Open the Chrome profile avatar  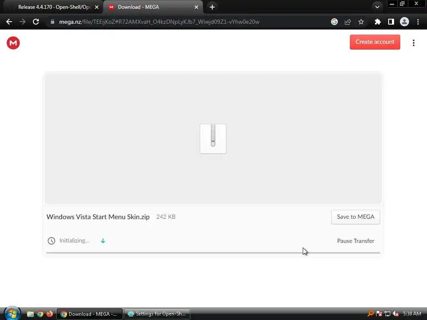click(404, 22)
